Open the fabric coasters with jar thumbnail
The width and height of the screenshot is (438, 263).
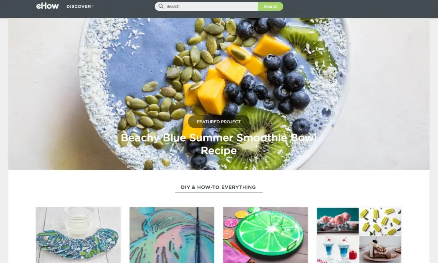[x=78, y=235]
